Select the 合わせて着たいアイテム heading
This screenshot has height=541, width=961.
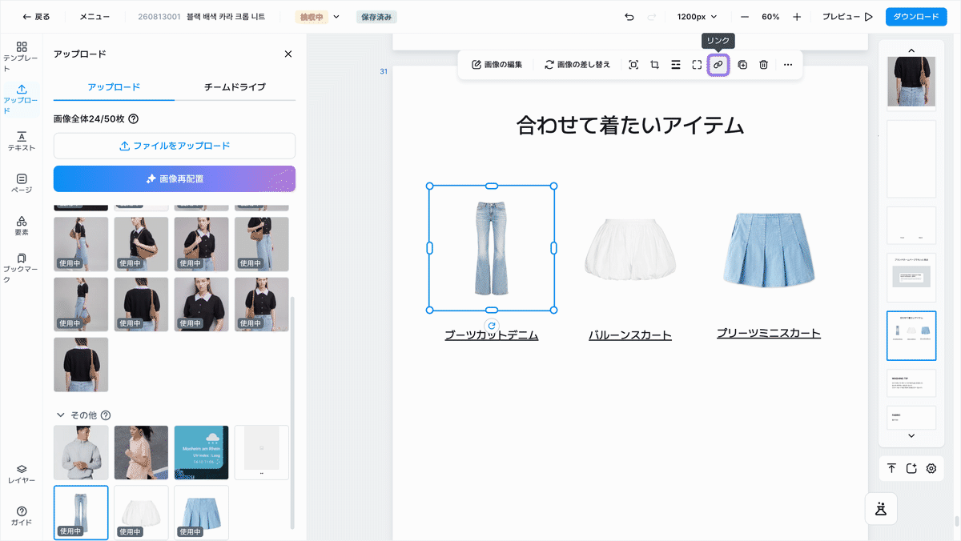click(x=630, y=126)
